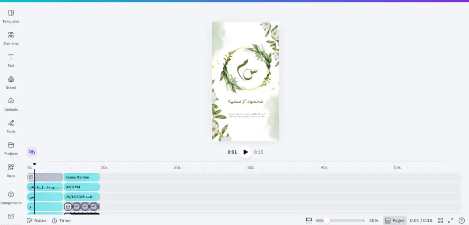Screen dimensions: 469x225
Task: Open the Components panel
Action: (x=11, y=198)
